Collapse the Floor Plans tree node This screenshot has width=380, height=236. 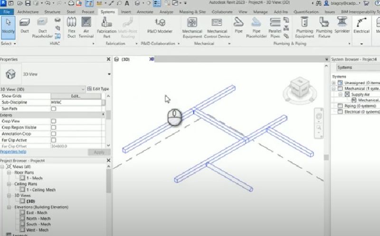[x=9, y=172]
